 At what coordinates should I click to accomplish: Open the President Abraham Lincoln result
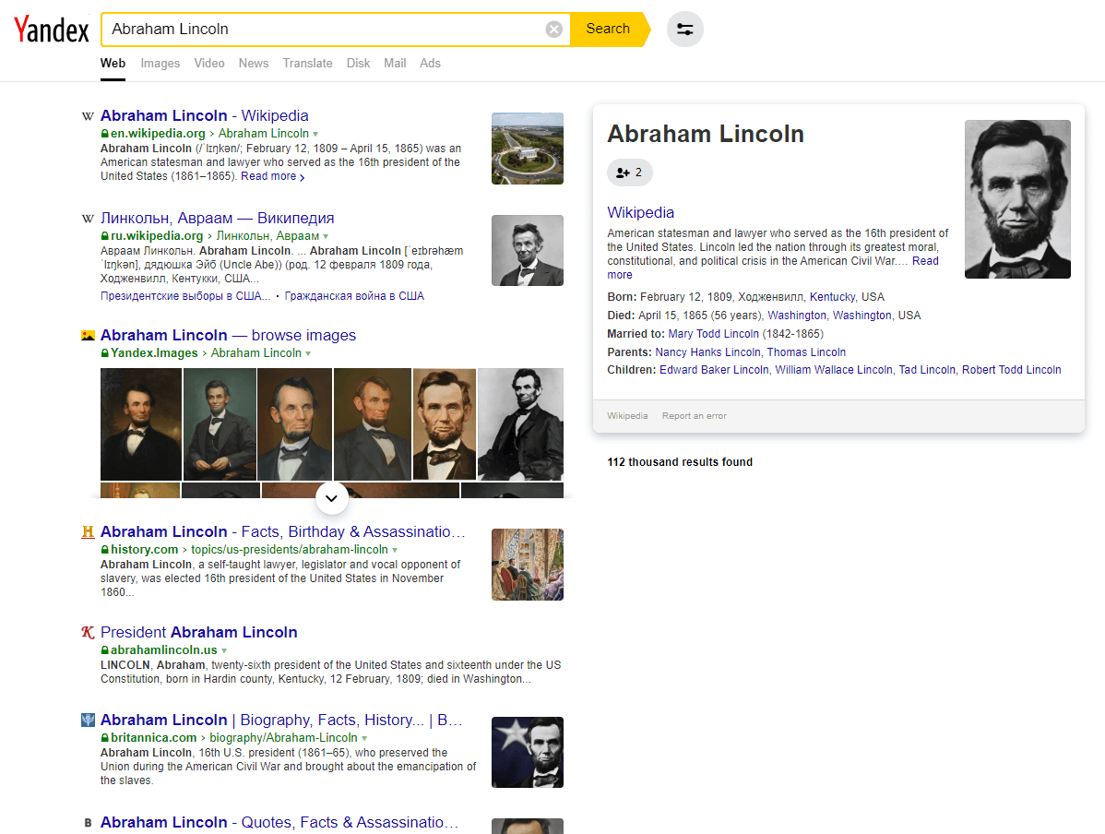click(198, 632)
